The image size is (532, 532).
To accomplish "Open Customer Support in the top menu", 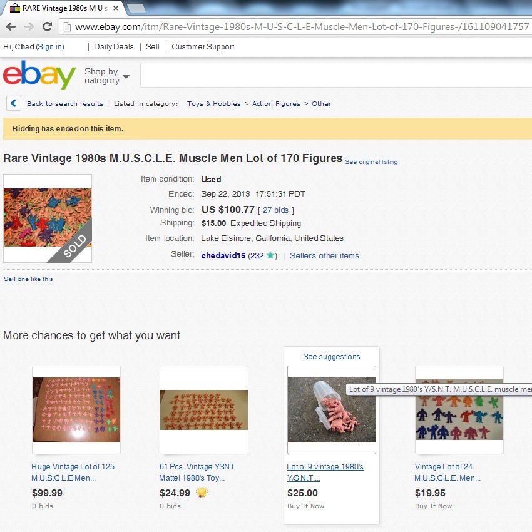I will [203, 47].
